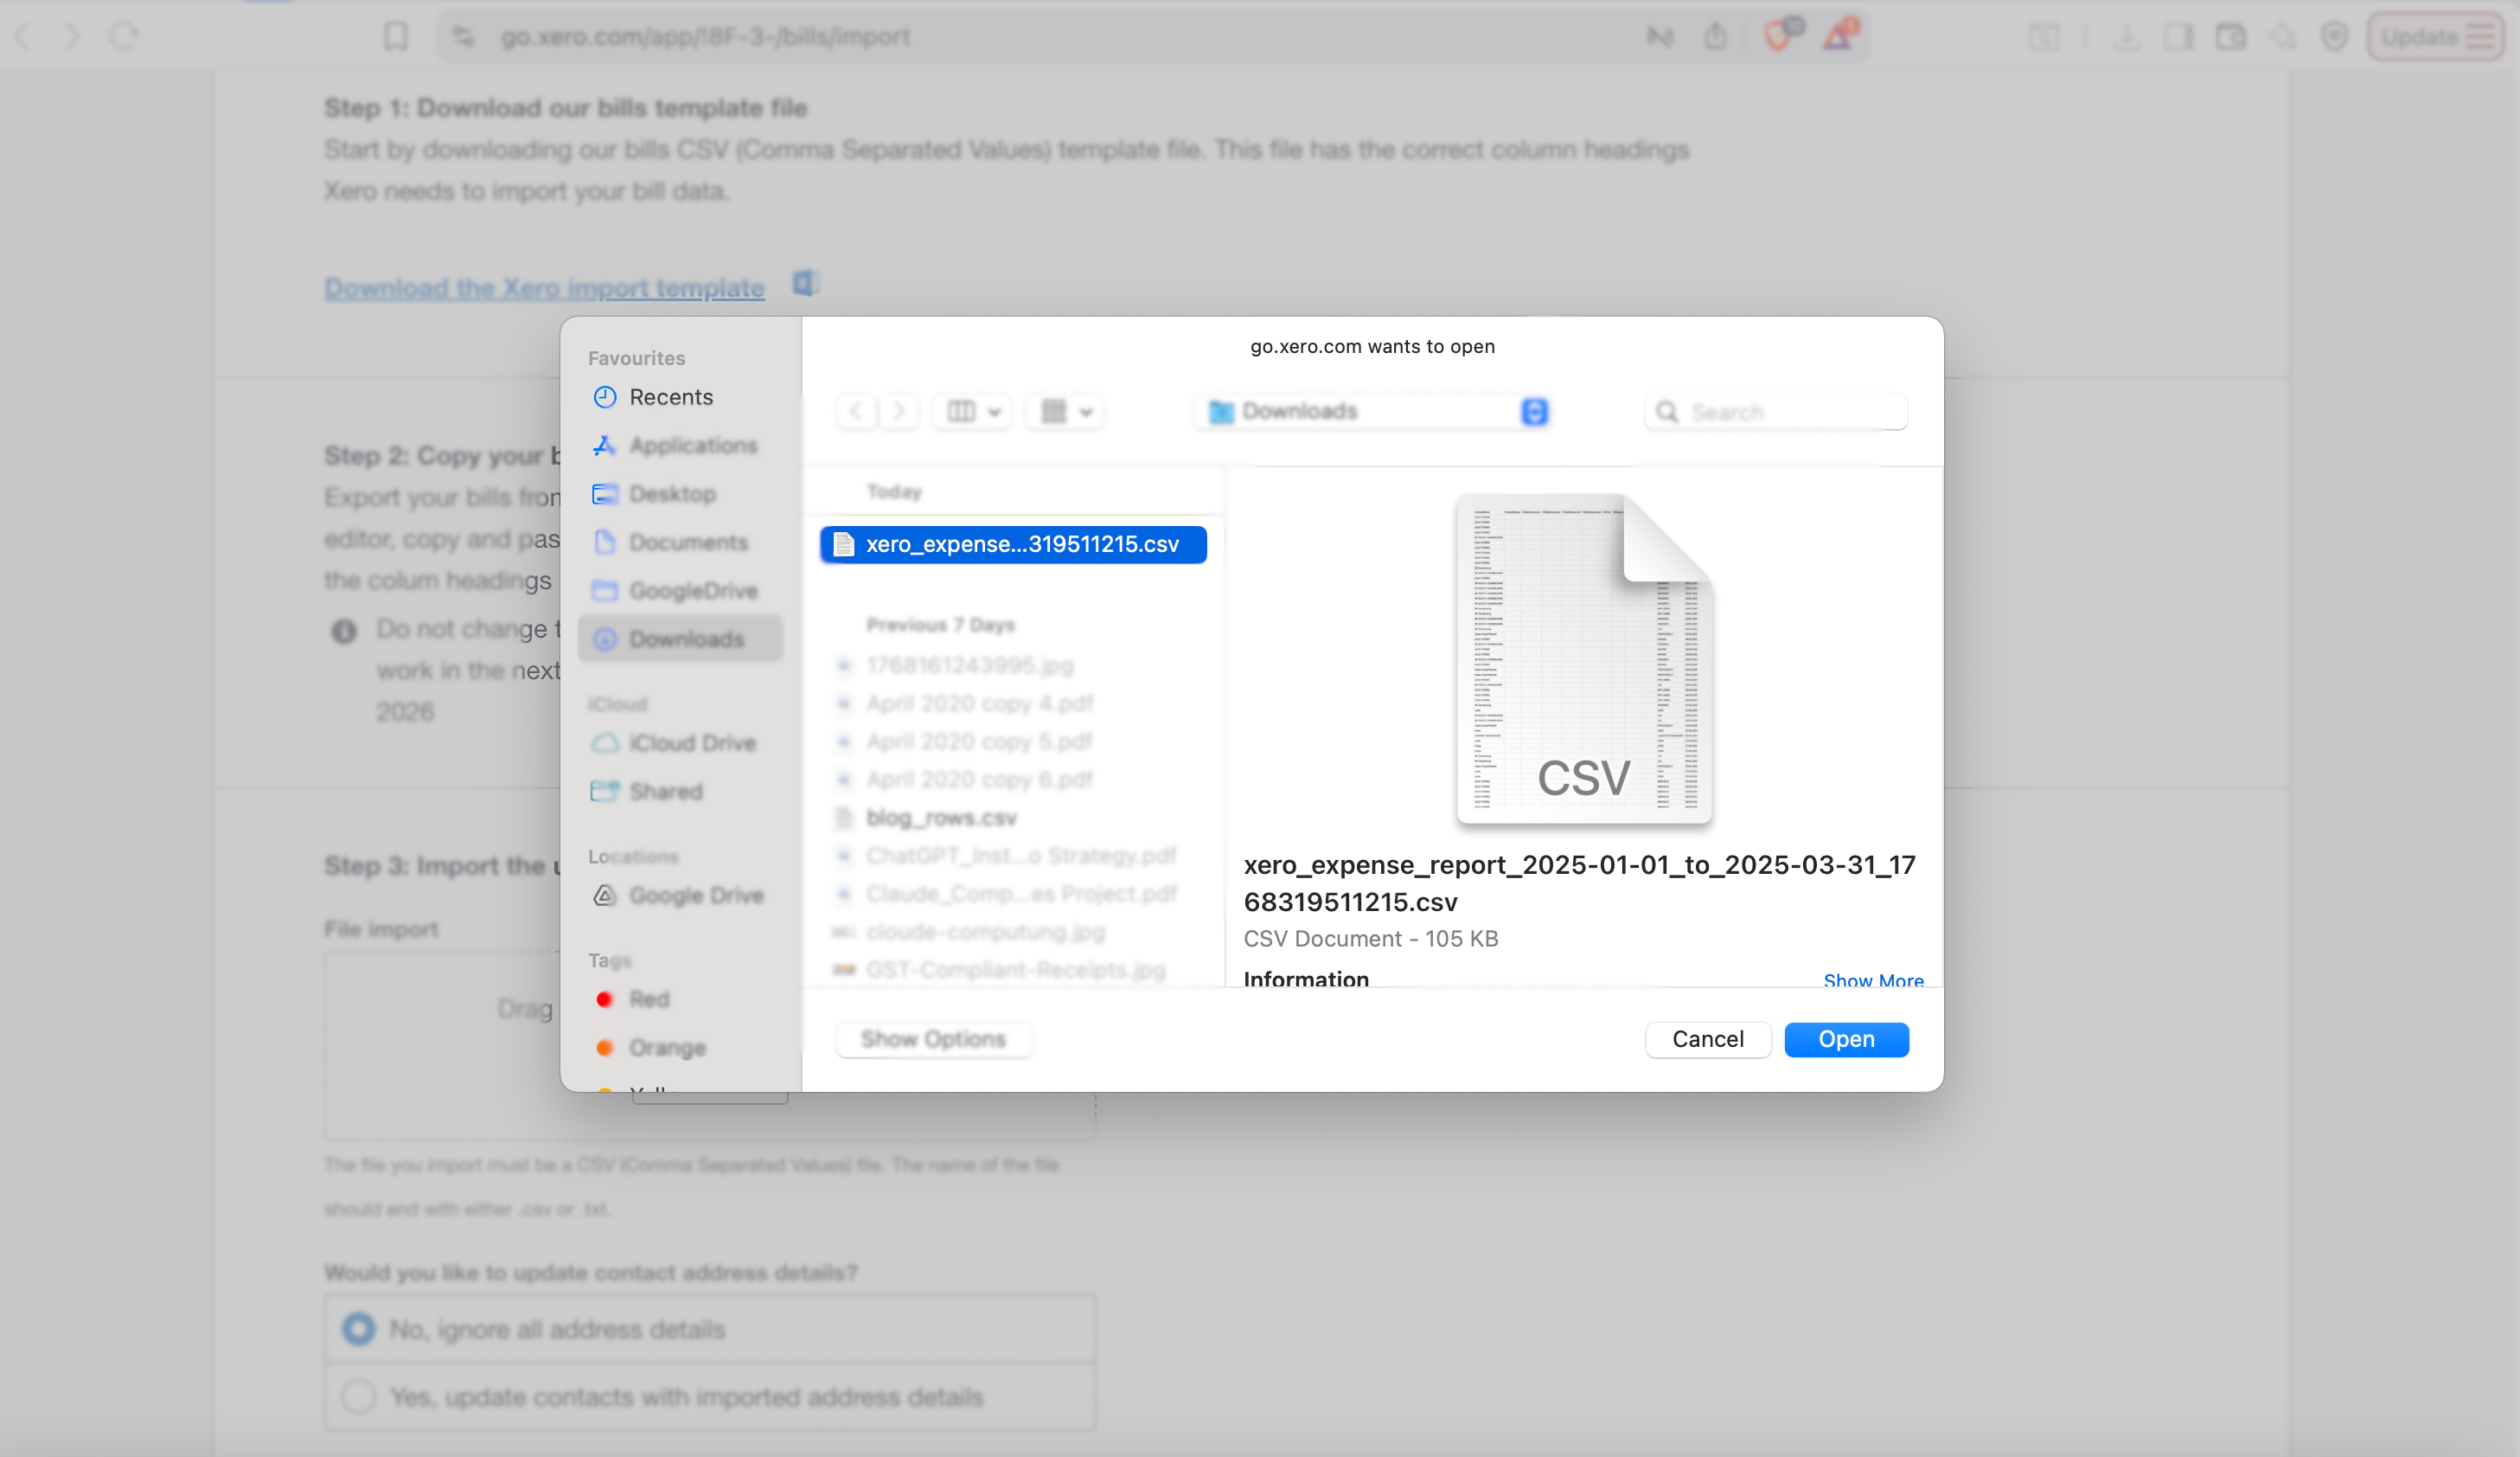This screenshot has width=2520, height=1457.
Task: Click the browser address bar URL
Action: point(705,37)
